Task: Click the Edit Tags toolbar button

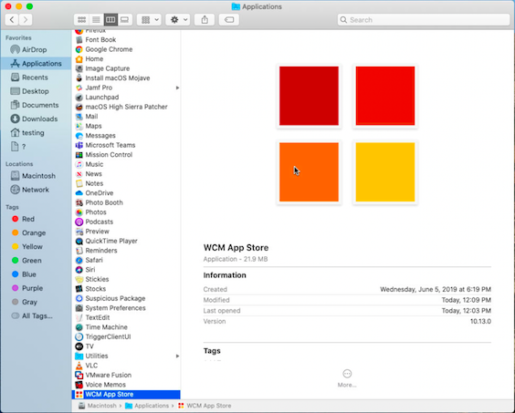Action: (x=229, y=20)
